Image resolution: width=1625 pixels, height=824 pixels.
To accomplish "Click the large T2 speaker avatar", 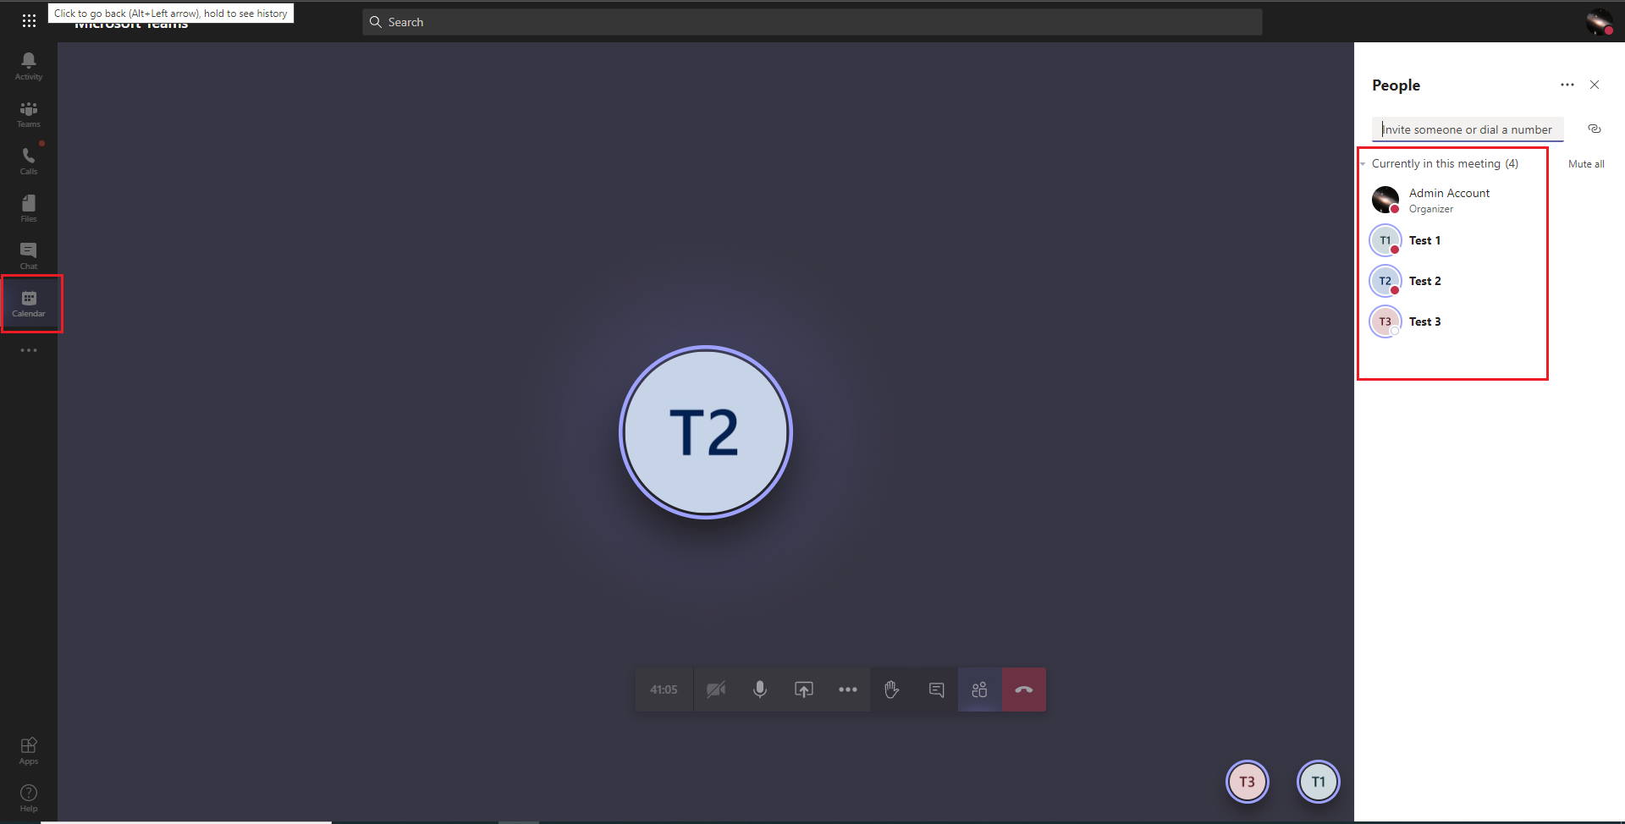I will click(x=706, y=432).
